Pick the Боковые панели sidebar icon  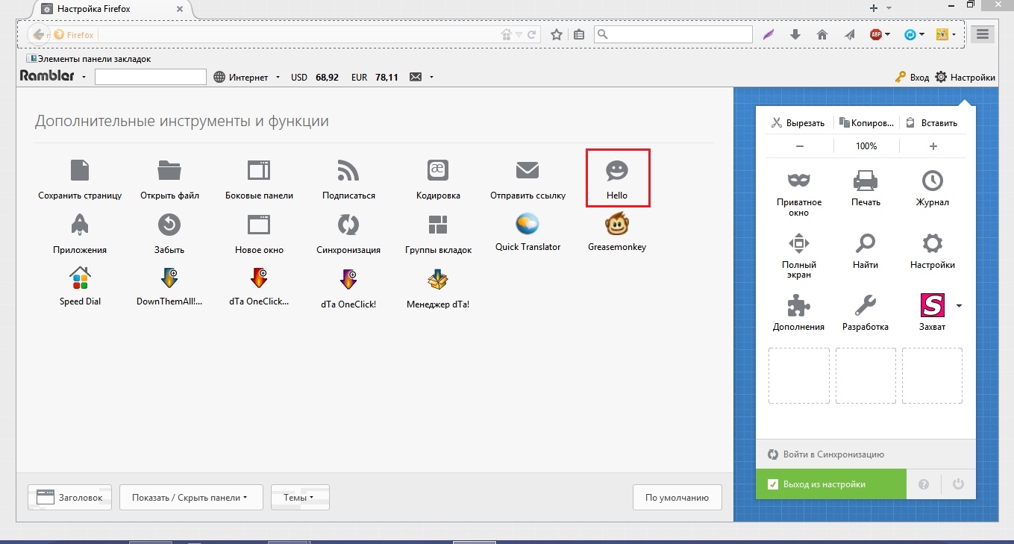(259, 170)
